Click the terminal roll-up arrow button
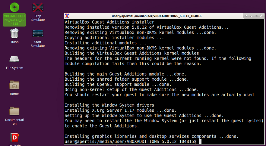 pyautogui.click(x=246, y=16)
